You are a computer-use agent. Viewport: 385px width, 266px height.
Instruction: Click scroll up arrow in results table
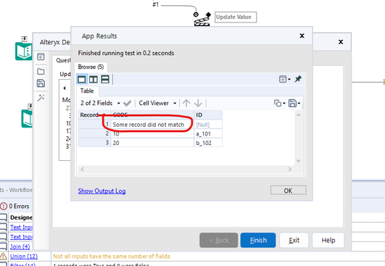coord(298,115)
